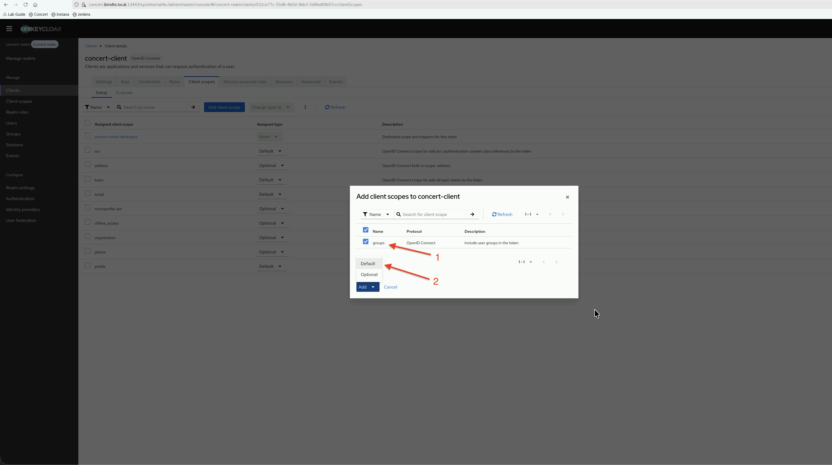Check the email row checkbox
832x465 pixels.
coord(88,193)
